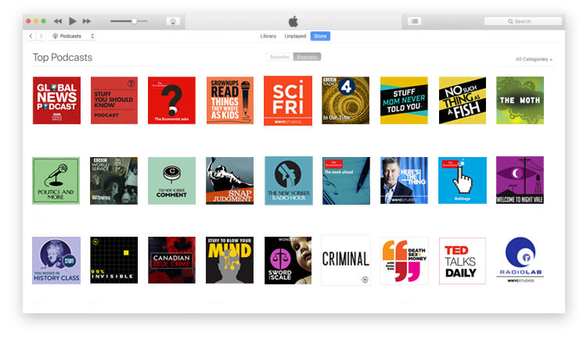The height and width of the screenshot is (343, 587).
Task: Open the Podcasts media picker dropdown
Action: (x=72, y=36)
